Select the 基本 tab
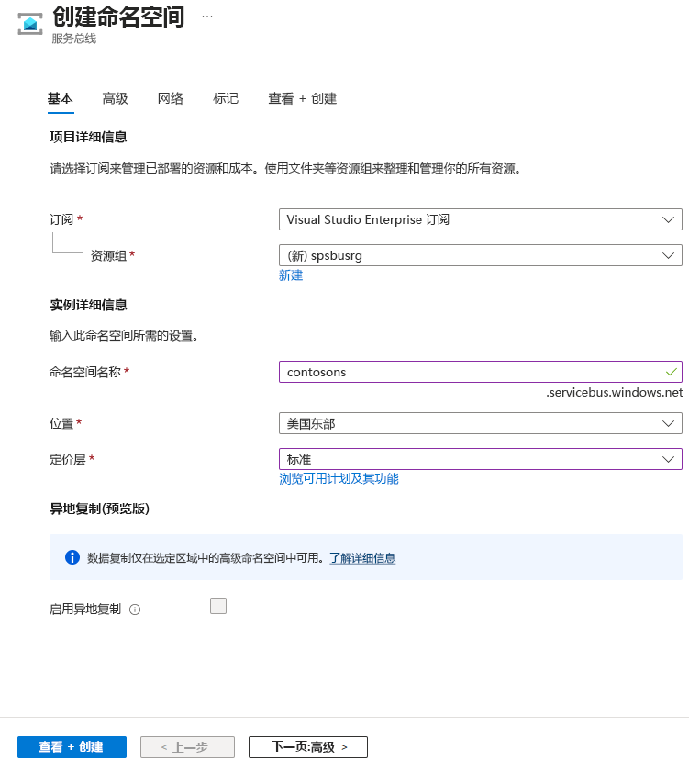 pos(61,98)
